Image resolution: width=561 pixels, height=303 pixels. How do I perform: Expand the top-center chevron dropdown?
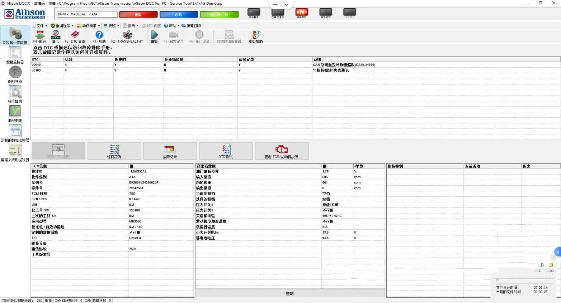click(286, 5)
